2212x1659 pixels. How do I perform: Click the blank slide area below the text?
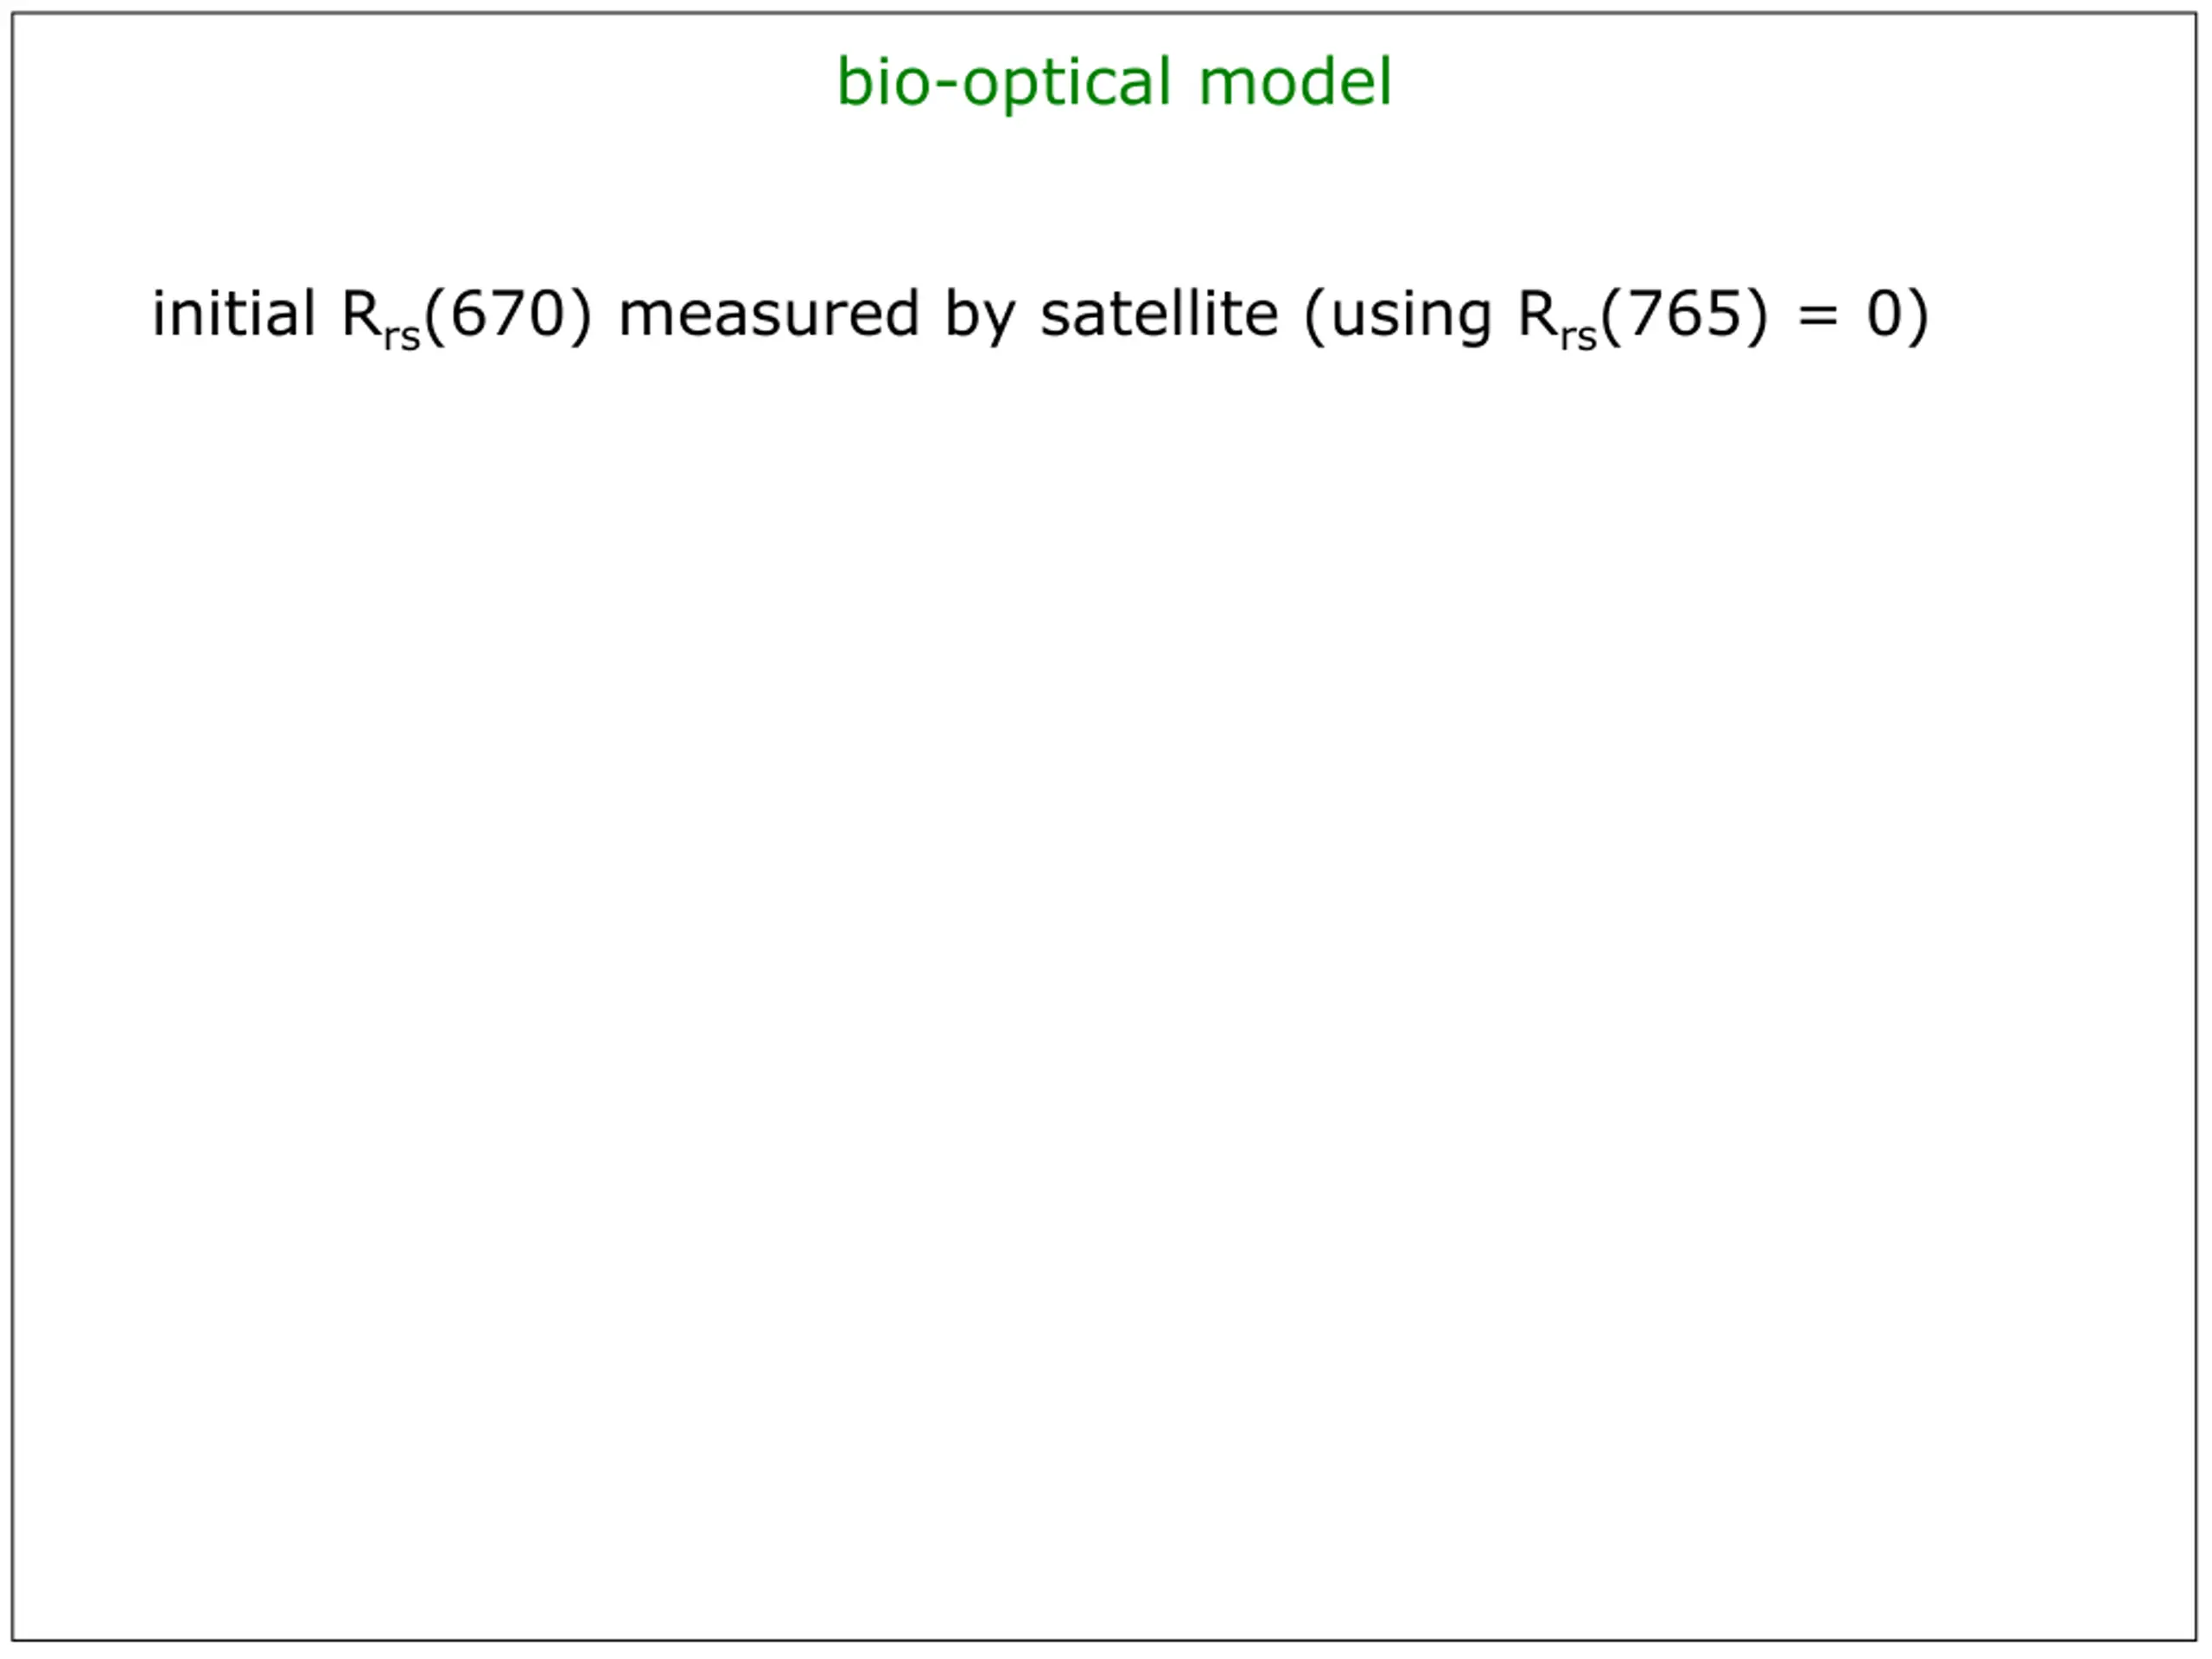tap(1105, 950)
